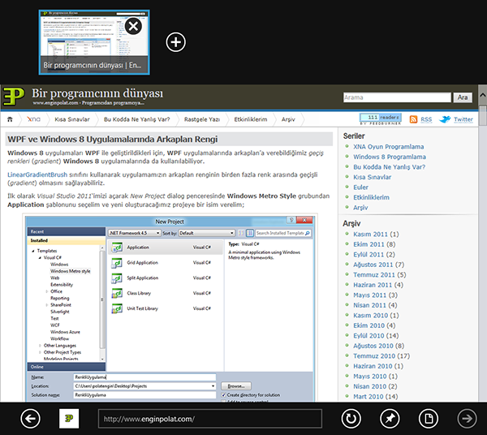
Task: Open the Euler series link
Action: (360, 187)
